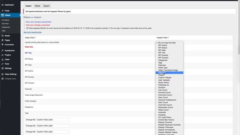
Task: Open Comments via speech bubble icon
Action: pos(3,45)
